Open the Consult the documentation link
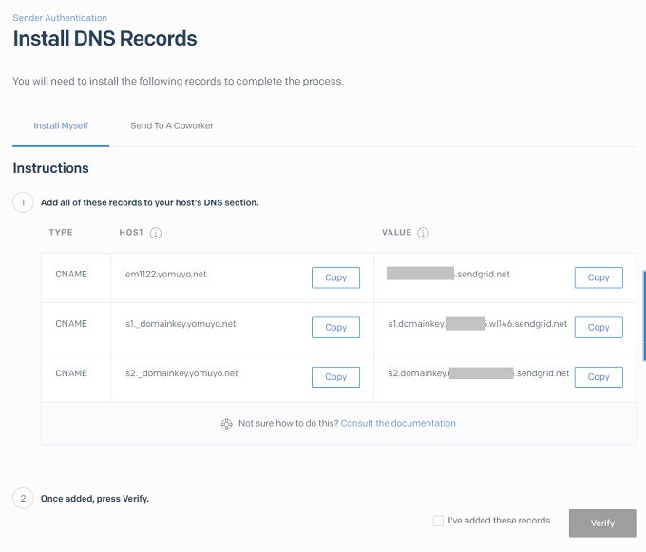The image size is (646, 552). pos(398,424)
